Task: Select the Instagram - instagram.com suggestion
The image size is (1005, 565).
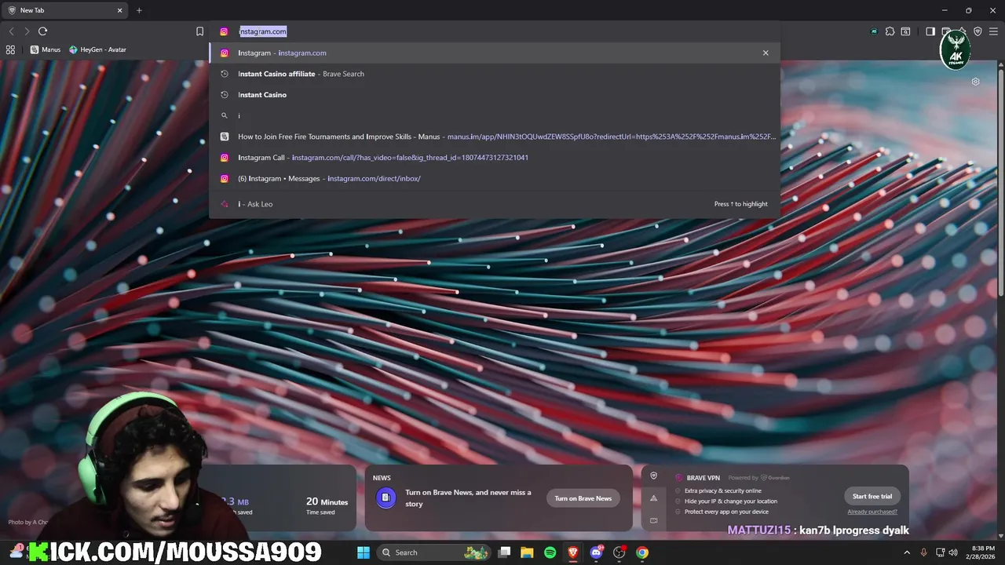Action: 495,53
